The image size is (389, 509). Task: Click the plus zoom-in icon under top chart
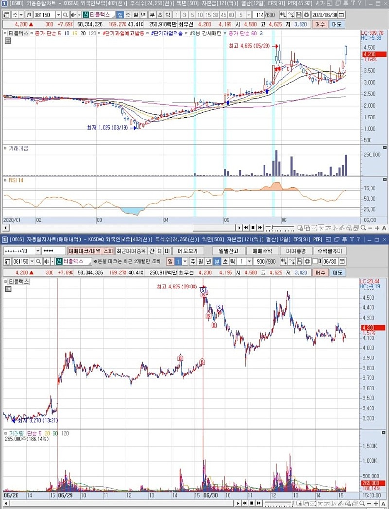coord(377,228)
